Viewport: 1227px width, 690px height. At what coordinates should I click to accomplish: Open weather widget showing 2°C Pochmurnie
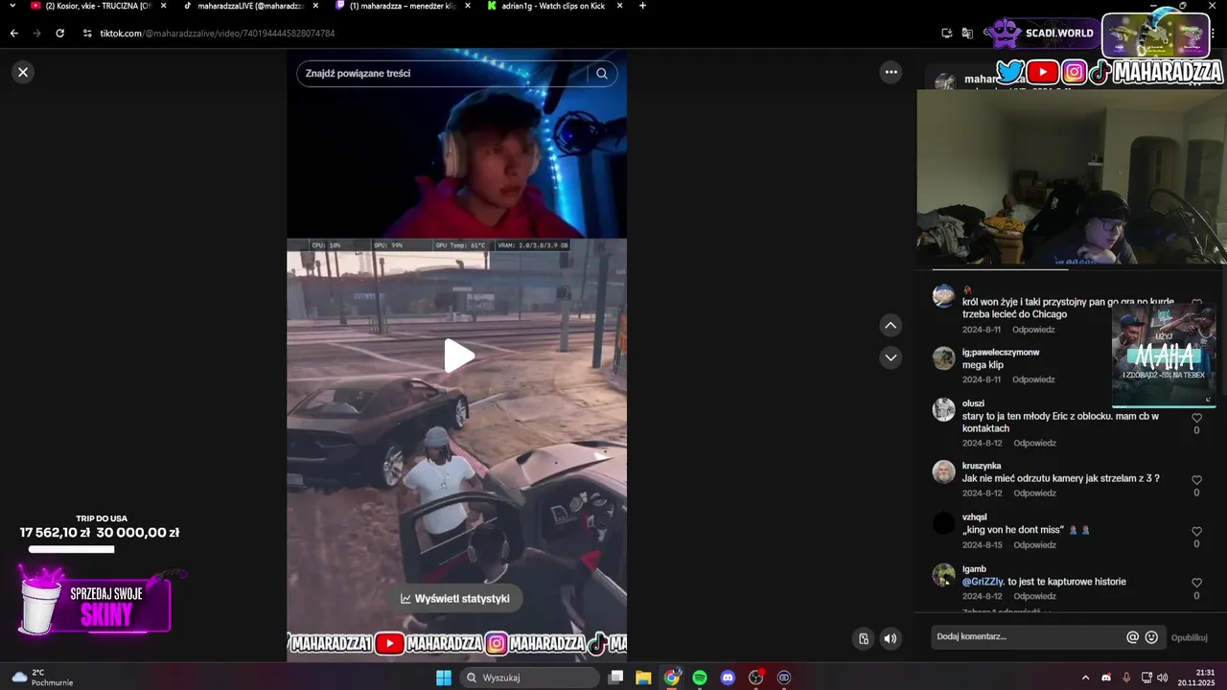click(41, 678)
